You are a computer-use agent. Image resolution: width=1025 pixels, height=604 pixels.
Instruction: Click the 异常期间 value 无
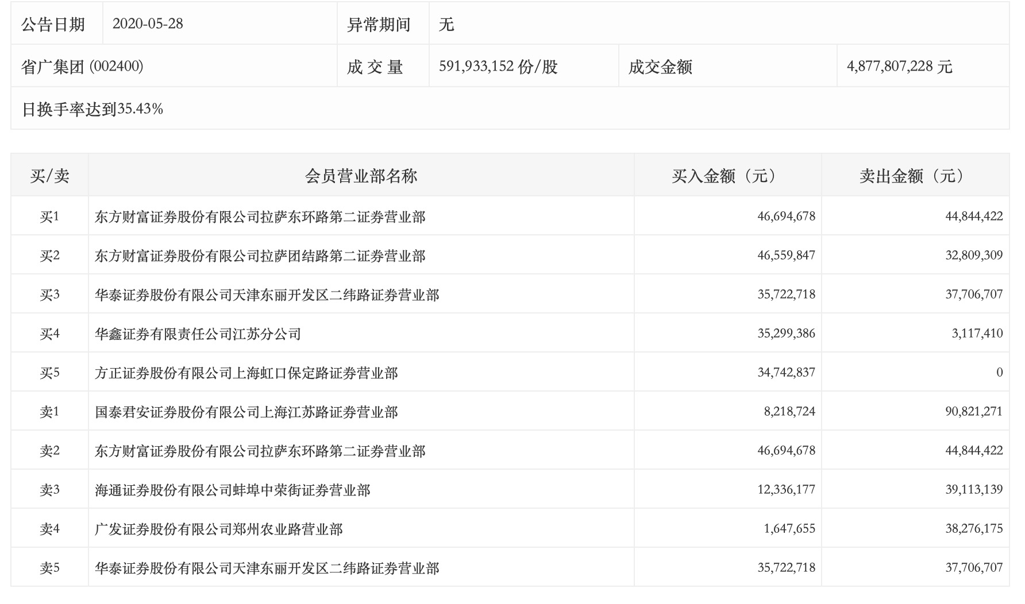tap(446, 24)
